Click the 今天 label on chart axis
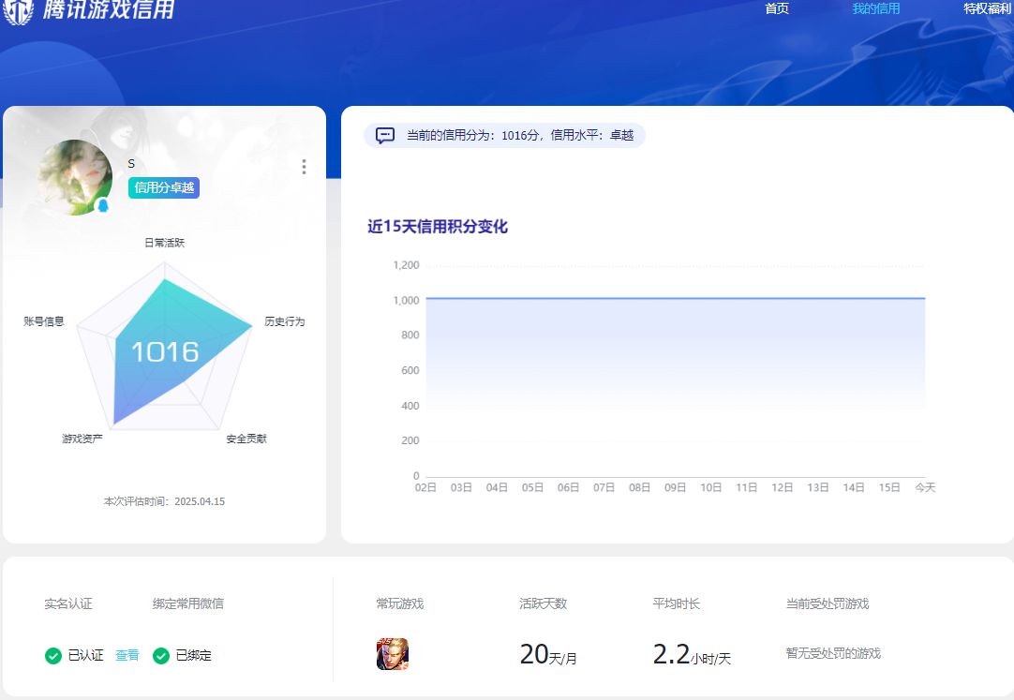This screenshot has height=700, width=1014. [x=925, y=487]
